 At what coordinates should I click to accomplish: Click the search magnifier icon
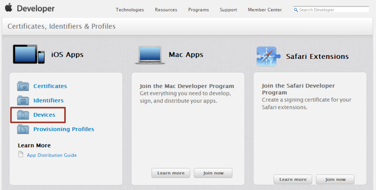pos(296,10)
